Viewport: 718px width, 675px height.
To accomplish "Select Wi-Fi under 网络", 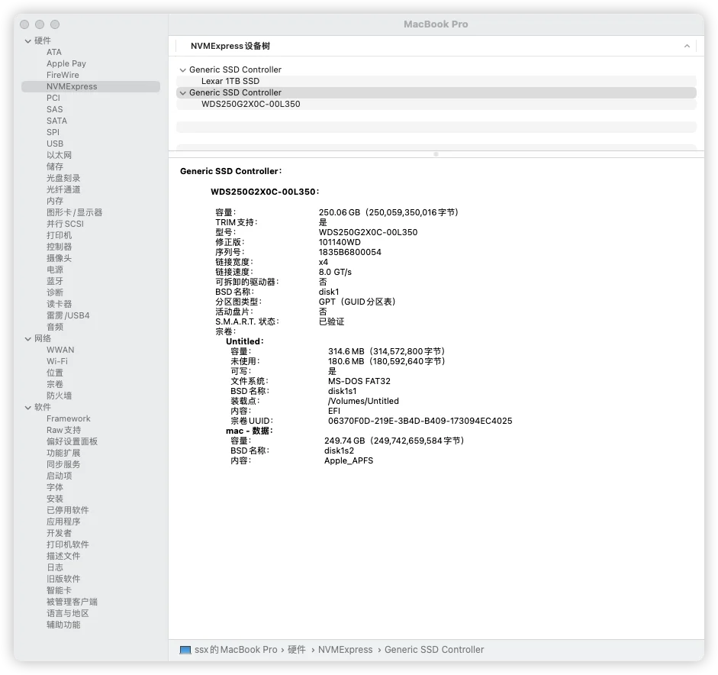I will pyautogui.click(x=56, y=362).
